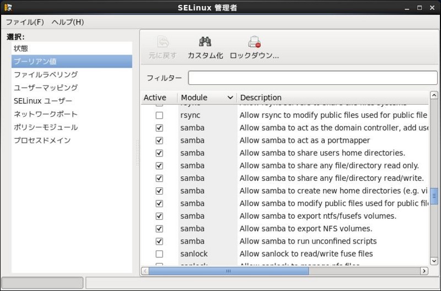The height and width of the screenshot is (291, 441).
Task: Select ポリシーモジュール in the sidebar
Action: click(72, 127)
